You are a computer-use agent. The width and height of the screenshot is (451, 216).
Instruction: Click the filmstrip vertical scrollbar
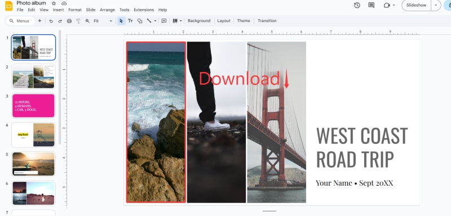(x=60, y=87)
